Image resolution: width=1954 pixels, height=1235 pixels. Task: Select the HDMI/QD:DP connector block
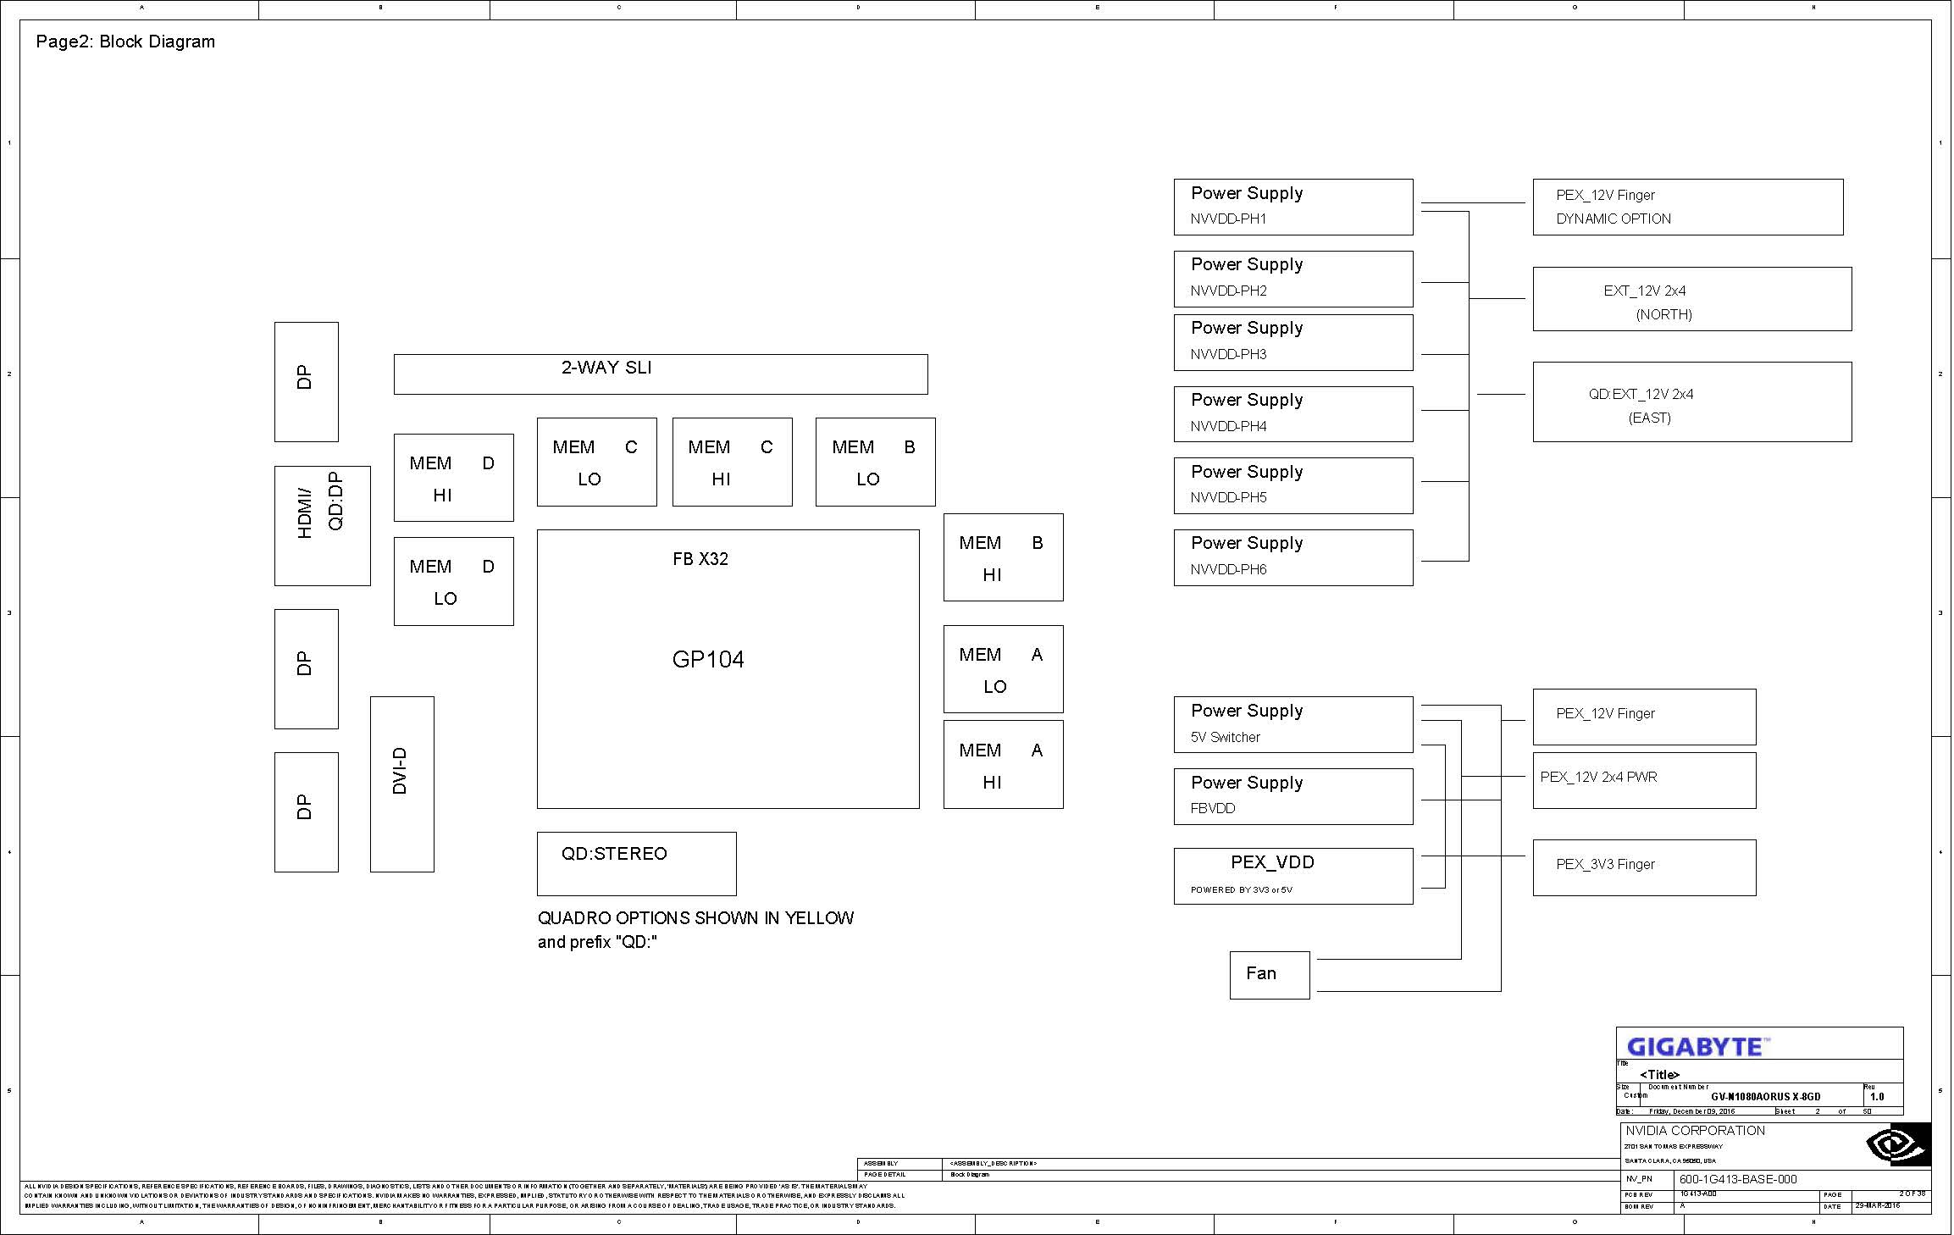pyautogui.click(x=322, y=525)
